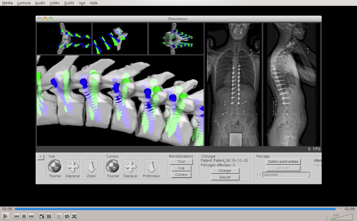Click the Deplacer arrows icon in Vue group
This screenshot has width=357, height=221.
point(73,166)
